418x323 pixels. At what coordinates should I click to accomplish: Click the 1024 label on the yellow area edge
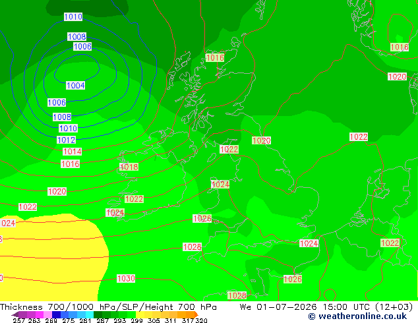(8, 223)
